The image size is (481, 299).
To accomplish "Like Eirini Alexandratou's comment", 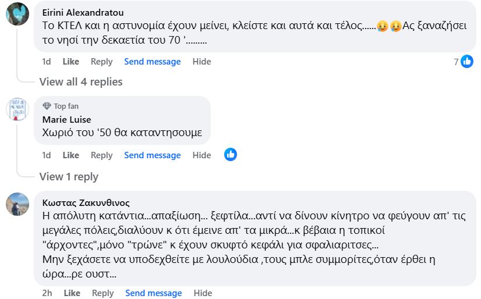I will point(70,62).
